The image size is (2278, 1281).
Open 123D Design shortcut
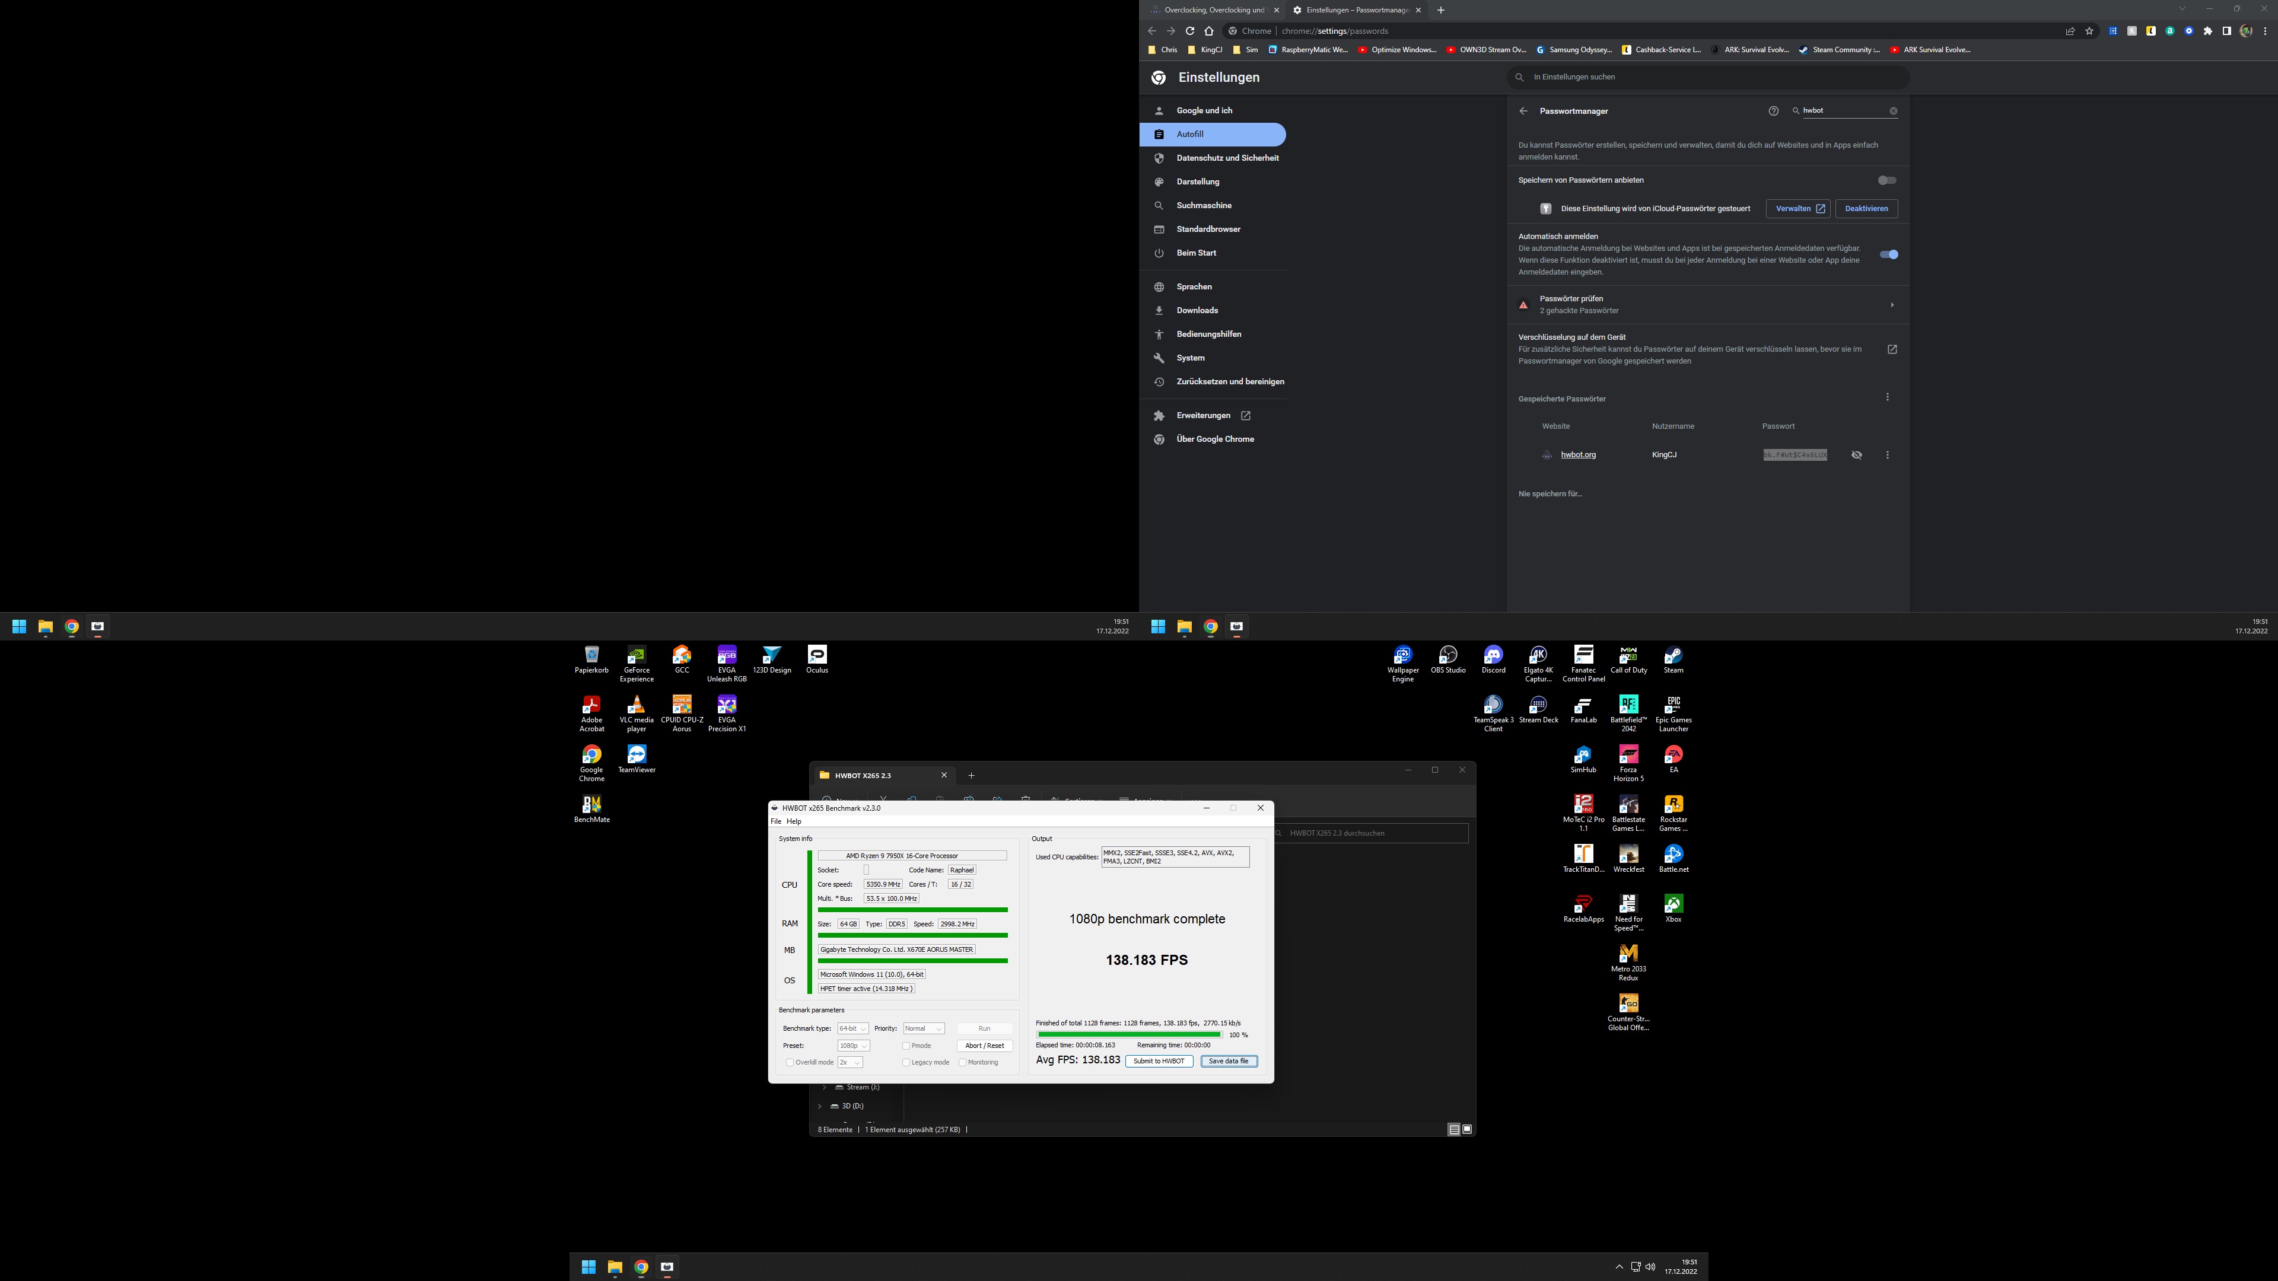(772, 659)
